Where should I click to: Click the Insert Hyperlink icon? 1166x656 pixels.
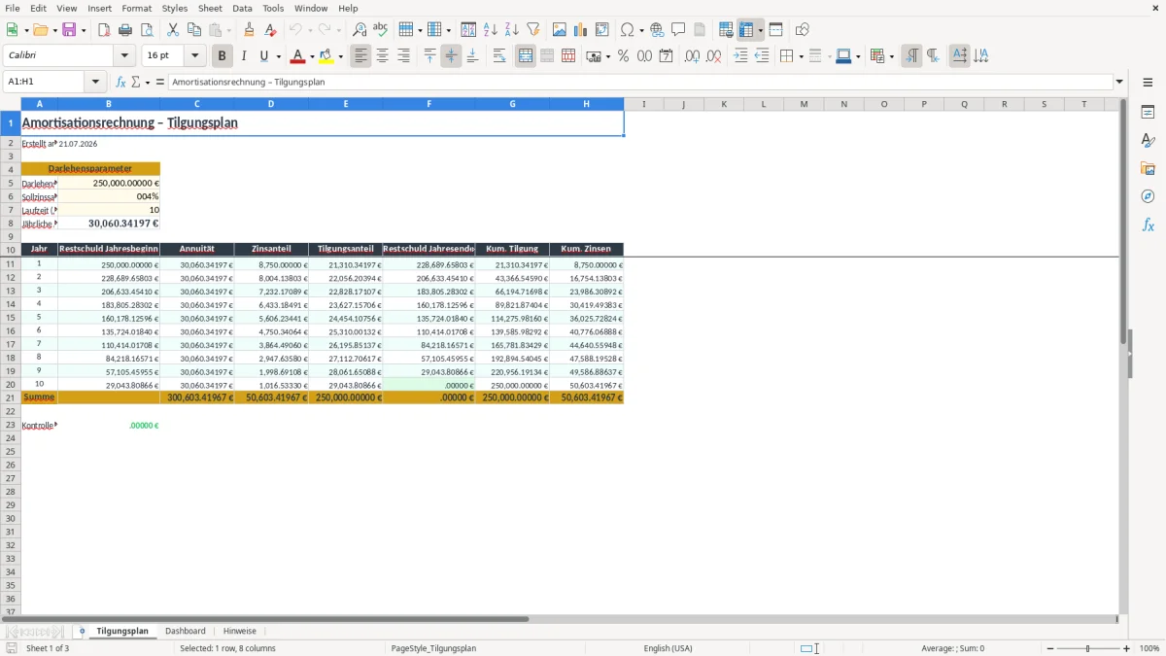click(x=657, y=29)
